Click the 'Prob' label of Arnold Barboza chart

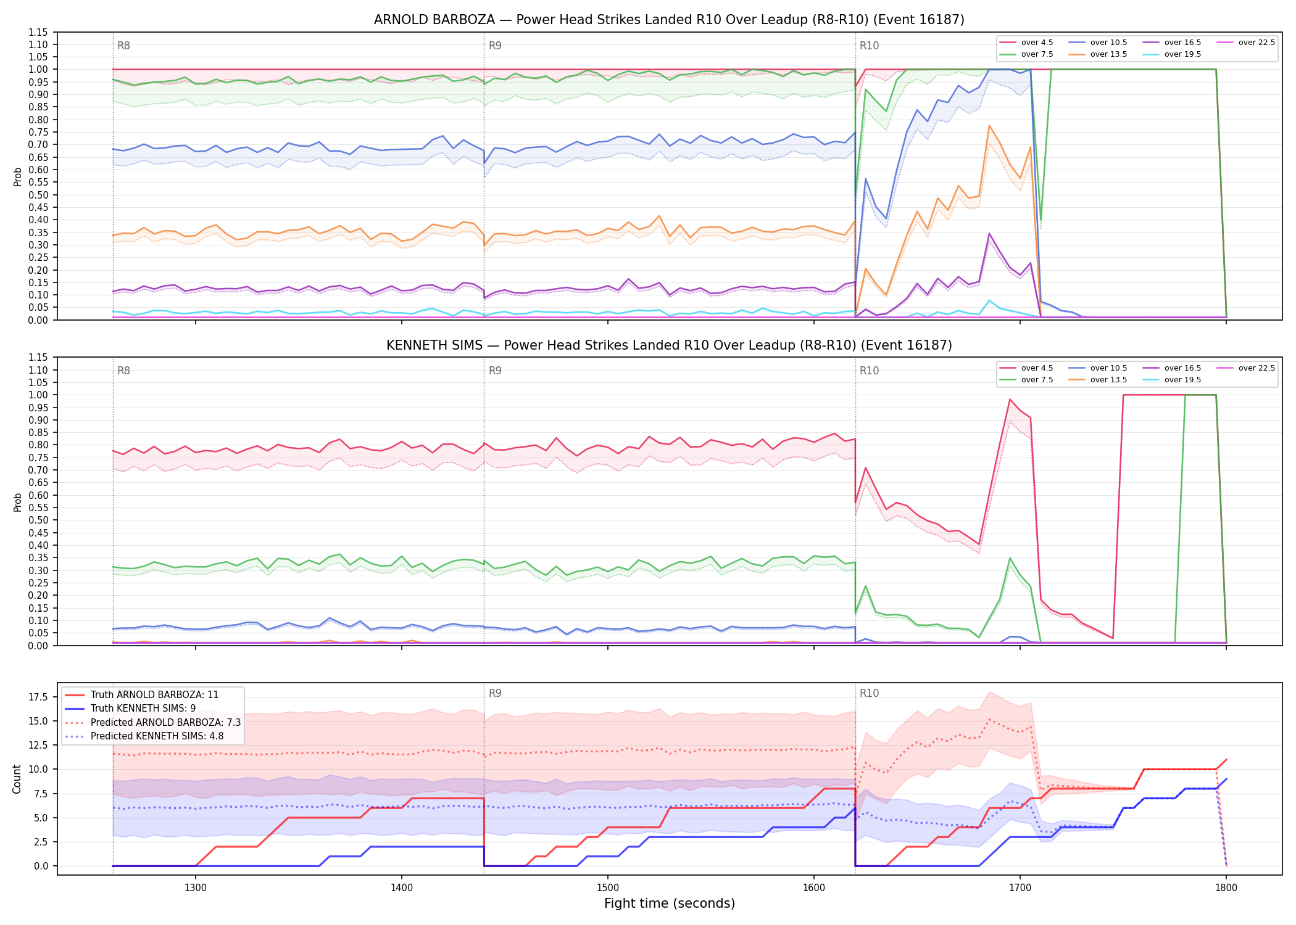pyautogui.click(x=17, y=176)
